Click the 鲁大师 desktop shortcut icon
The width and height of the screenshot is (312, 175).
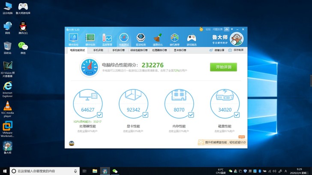coord(8,148)
